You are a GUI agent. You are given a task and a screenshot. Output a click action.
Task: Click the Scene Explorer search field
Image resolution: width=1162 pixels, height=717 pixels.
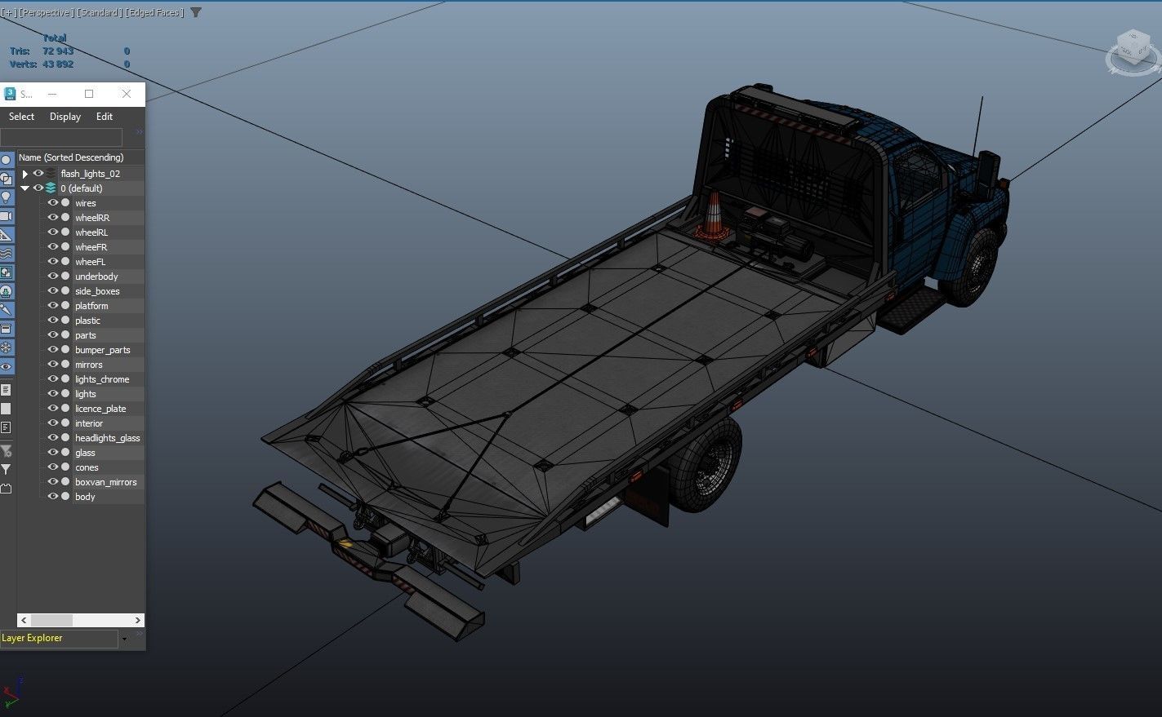point(61,137)
